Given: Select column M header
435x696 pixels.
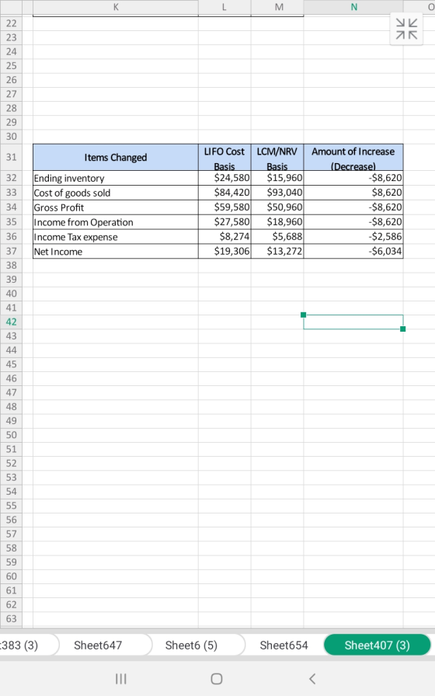Looking at the screenshot, I should pos(279,7).
